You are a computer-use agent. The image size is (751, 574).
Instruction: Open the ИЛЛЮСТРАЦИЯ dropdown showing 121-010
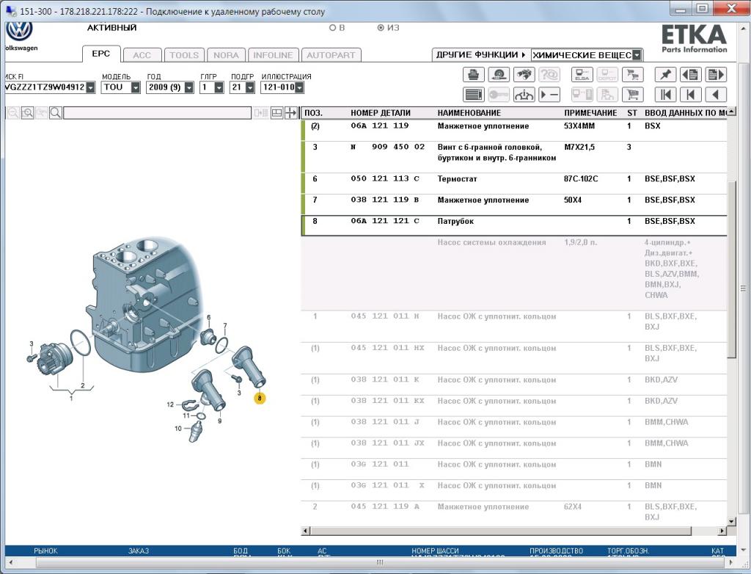click(x=299, y=87)
